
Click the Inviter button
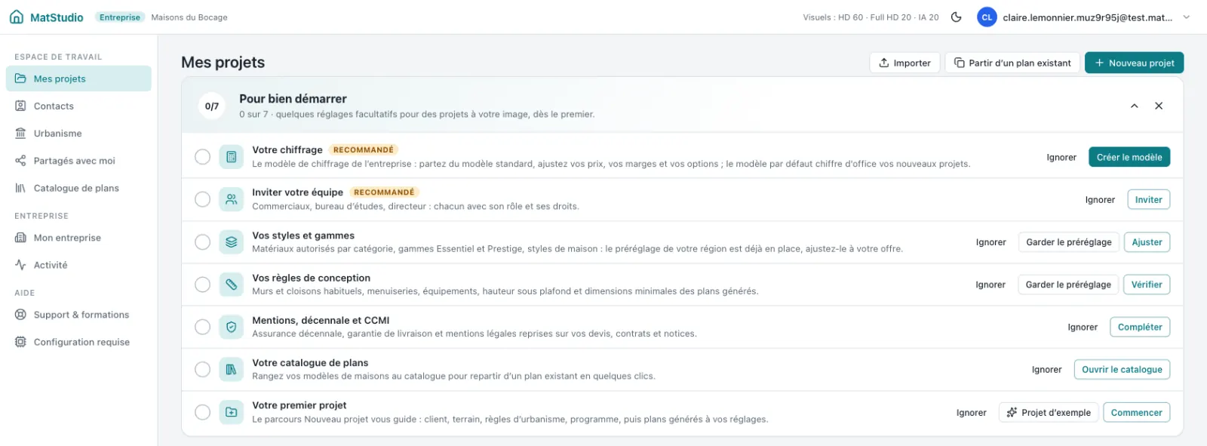coord(1149,199)
